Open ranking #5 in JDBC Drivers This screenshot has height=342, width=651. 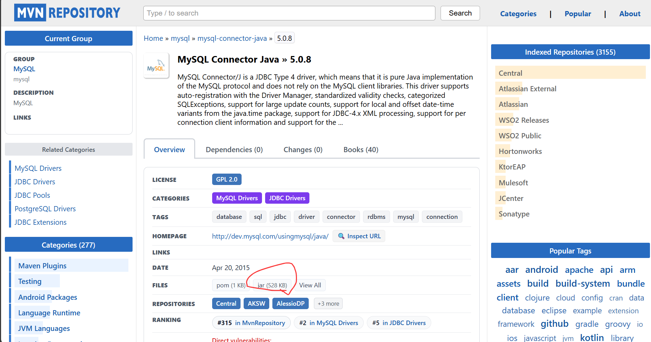click(x=399, y=323)
